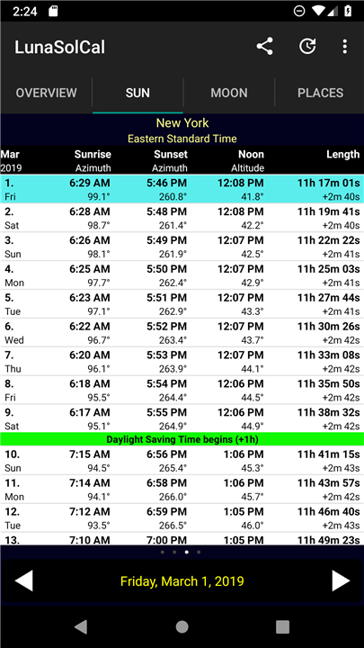Tap the Android back navigation button

[81, 627]
